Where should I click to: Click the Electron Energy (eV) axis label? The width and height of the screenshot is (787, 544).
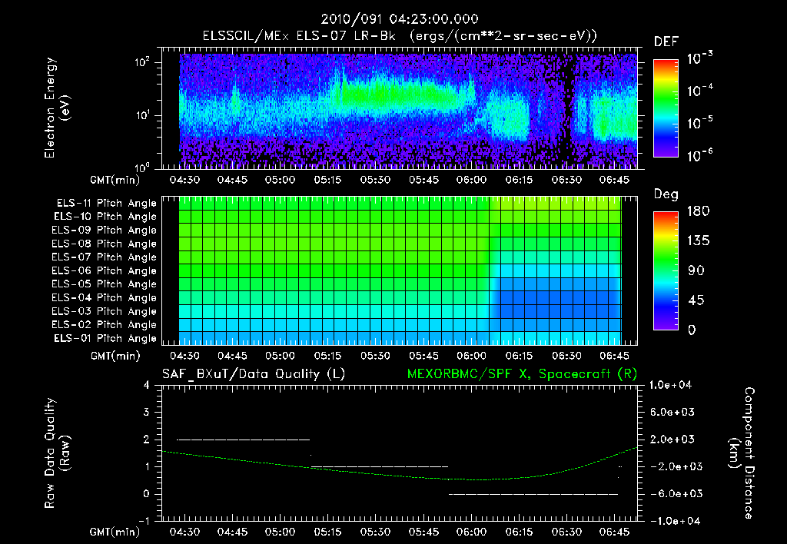pos(57,108)
